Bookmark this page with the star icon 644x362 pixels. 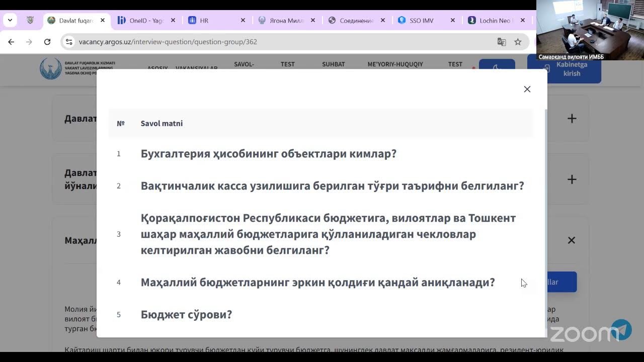pos(518,42)
